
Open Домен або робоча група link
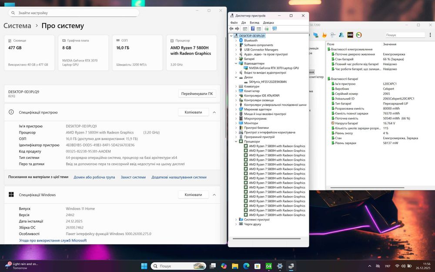94,177
